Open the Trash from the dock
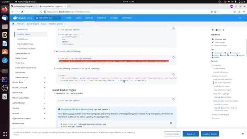 [5, 97]
